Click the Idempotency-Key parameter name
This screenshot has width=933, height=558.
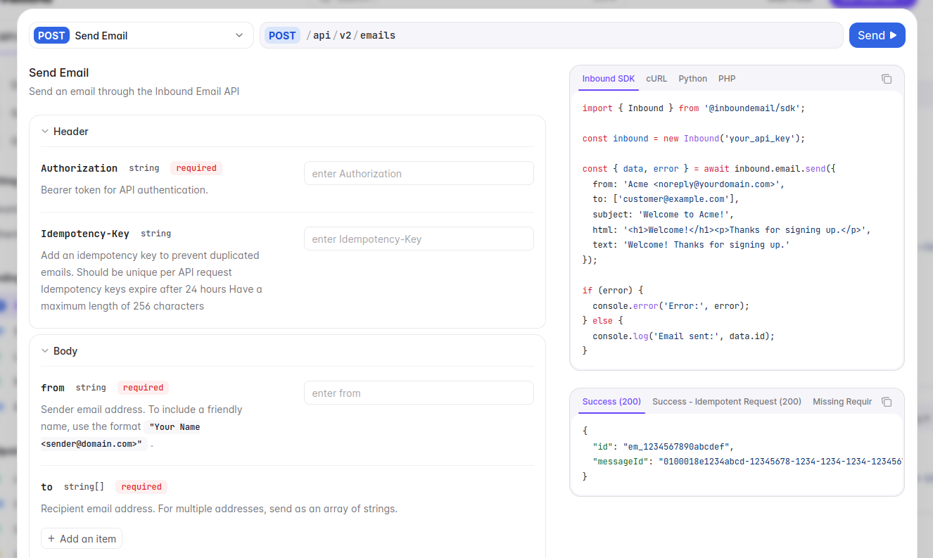[x=85, y=234]
